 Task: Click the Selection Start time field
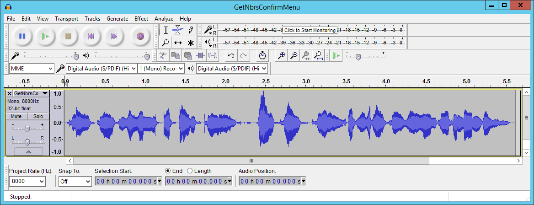pyautogui.click(x=128, y=181)
